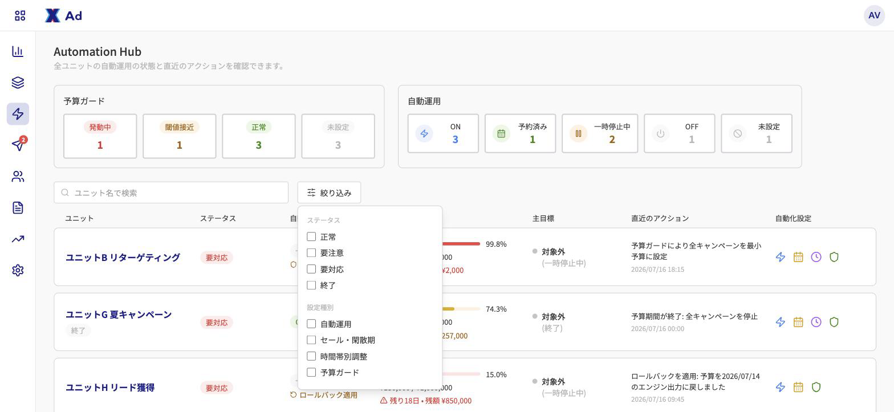The image size is (894, 412).
Task: Check the 予算ガード filter checkbox
Action: [311, 372]
